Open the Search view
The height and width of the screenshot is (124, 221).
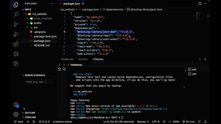point(16,14)
